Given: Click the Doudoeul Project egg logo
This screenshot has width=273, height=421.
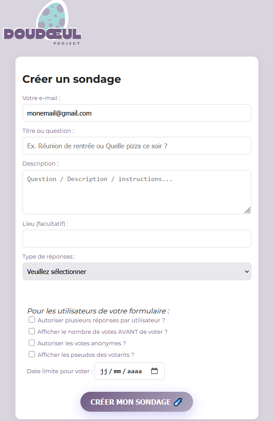Looking at the screenshot, I should tap(42, 25).
